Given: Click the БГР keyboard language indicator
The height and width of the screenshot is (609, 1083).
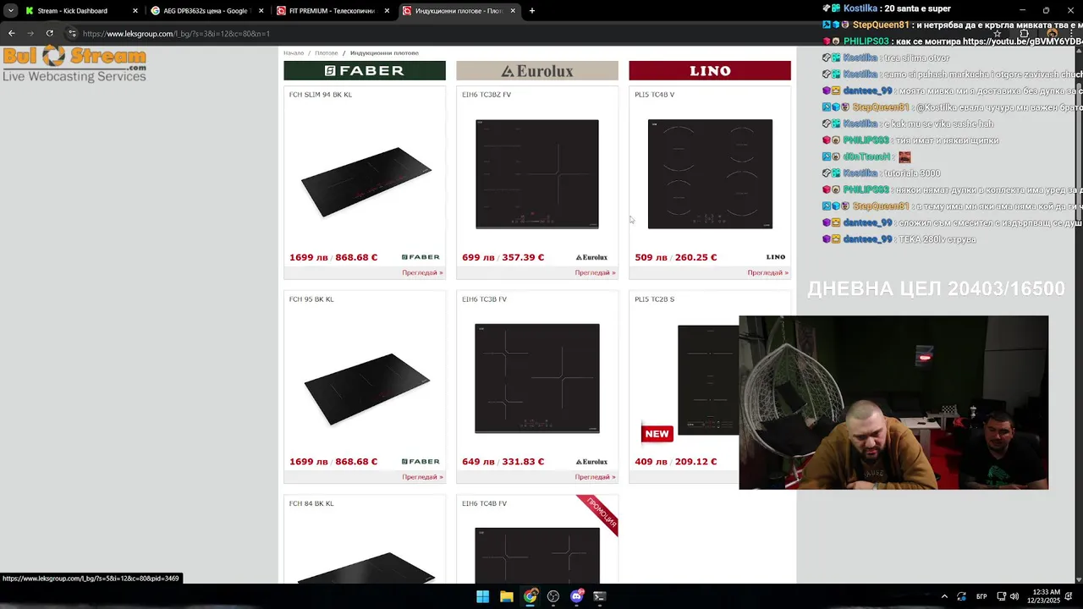Looking at the screenshot, I should point(981,596).
